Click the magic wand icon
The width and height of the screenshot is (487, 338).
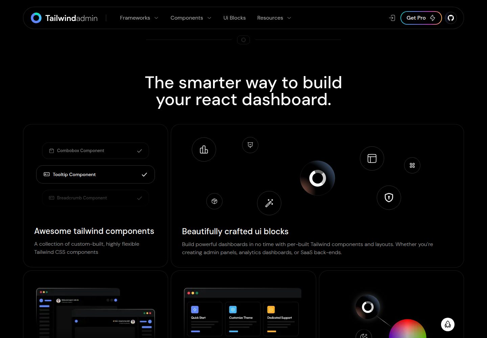[269, 203]
